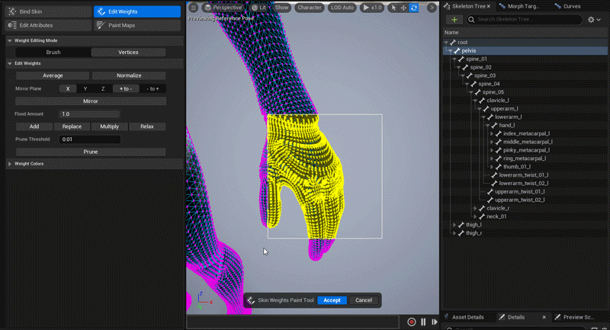The height and width of the screenshot is (330, 610).
Task: Accept the Skin Weights Paint Tool
Action: 332,300
